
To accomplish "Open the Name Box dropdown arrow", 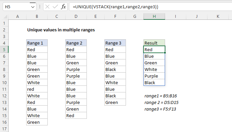I will (x=32, y=7).
